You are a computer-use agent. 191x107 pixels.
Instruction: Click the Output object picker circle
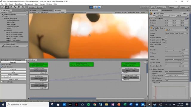tap(188, 33)
